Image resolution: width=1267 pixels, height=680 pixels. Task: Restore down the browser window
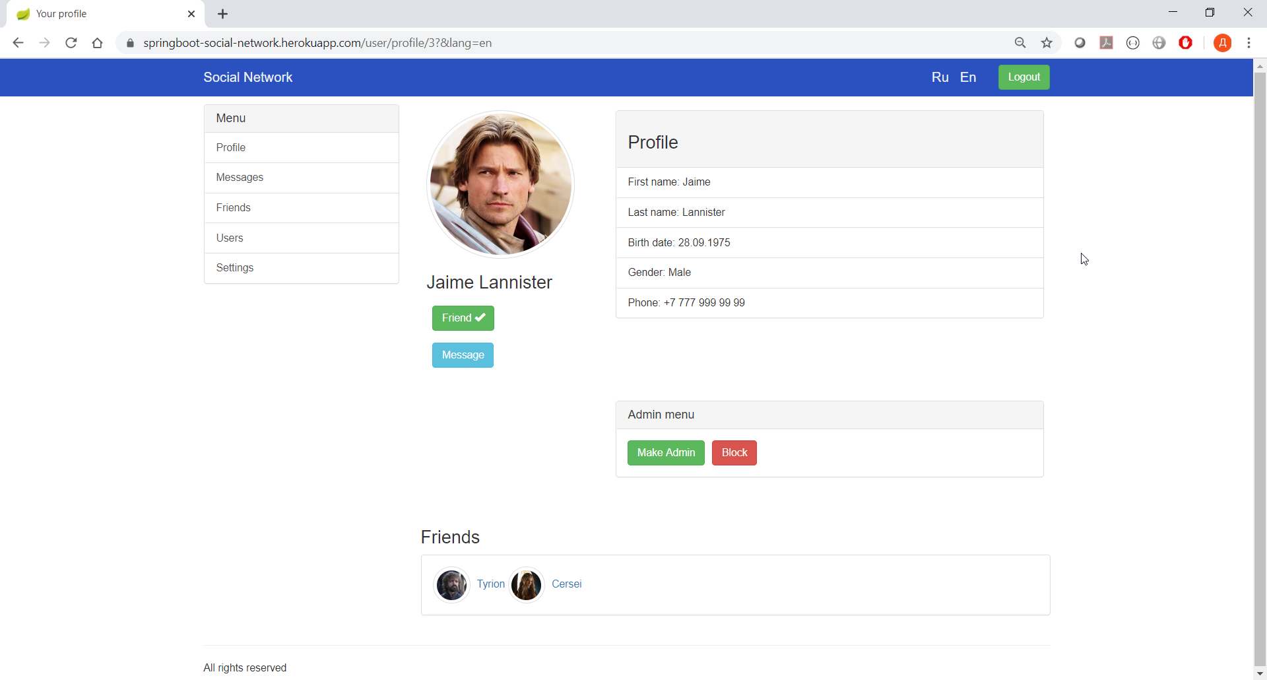click(1210, 13)
